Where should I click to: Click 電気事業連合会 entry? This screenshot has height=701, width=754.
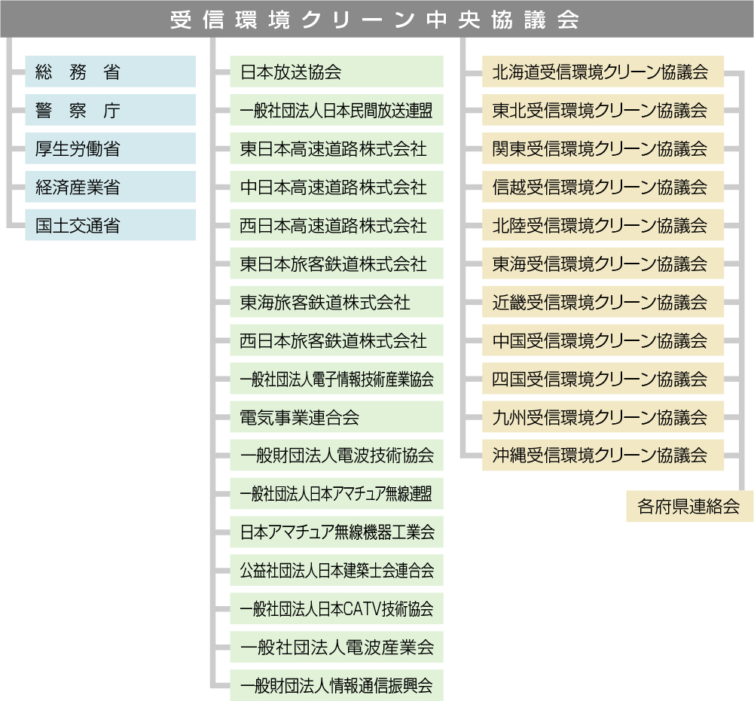pyautogui.click(x=337, y=417)
